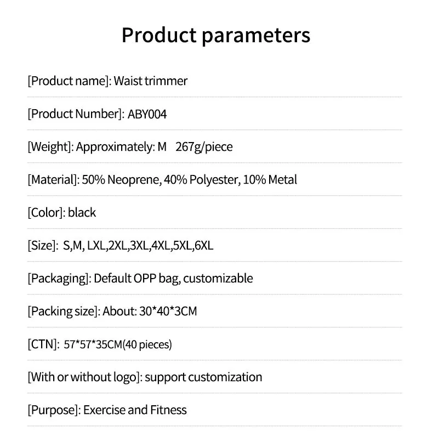This screenshot has width=433, height=442.
Task: Click the "[CTN]" label
Action: [43, 344]
